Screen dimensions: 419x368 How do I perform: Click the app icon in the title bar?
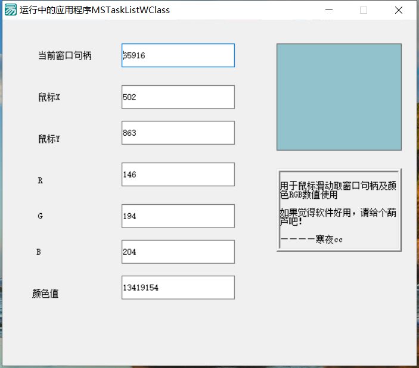(10, 10)
